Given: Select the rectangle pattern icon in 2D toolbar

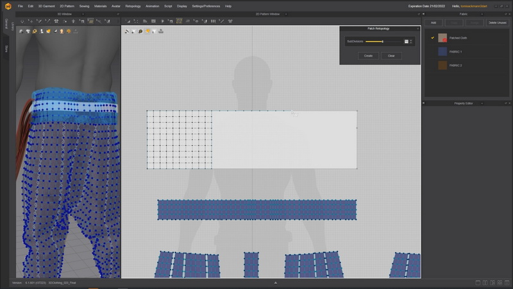Looking at the screenshot, I should pos(153,21).
